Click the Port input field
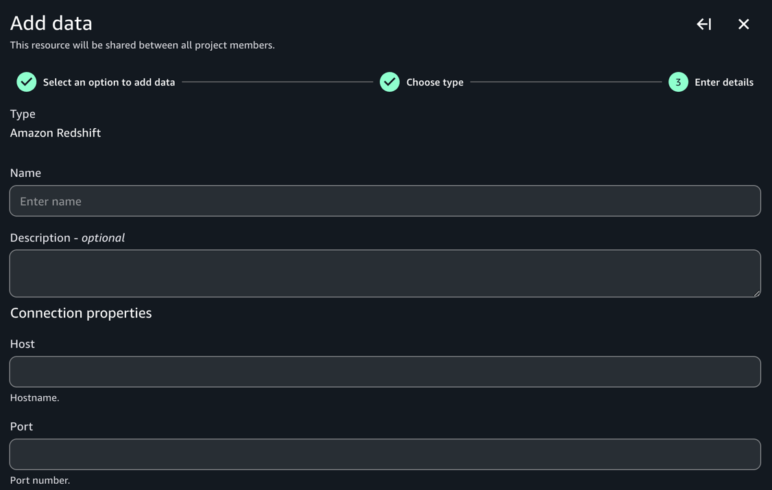Viewport: 772px width, 490px height. [385, 454]
